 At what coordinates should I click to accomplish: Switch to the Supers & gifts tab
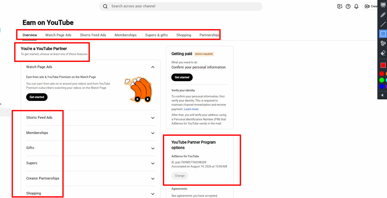tap(156, 35)
